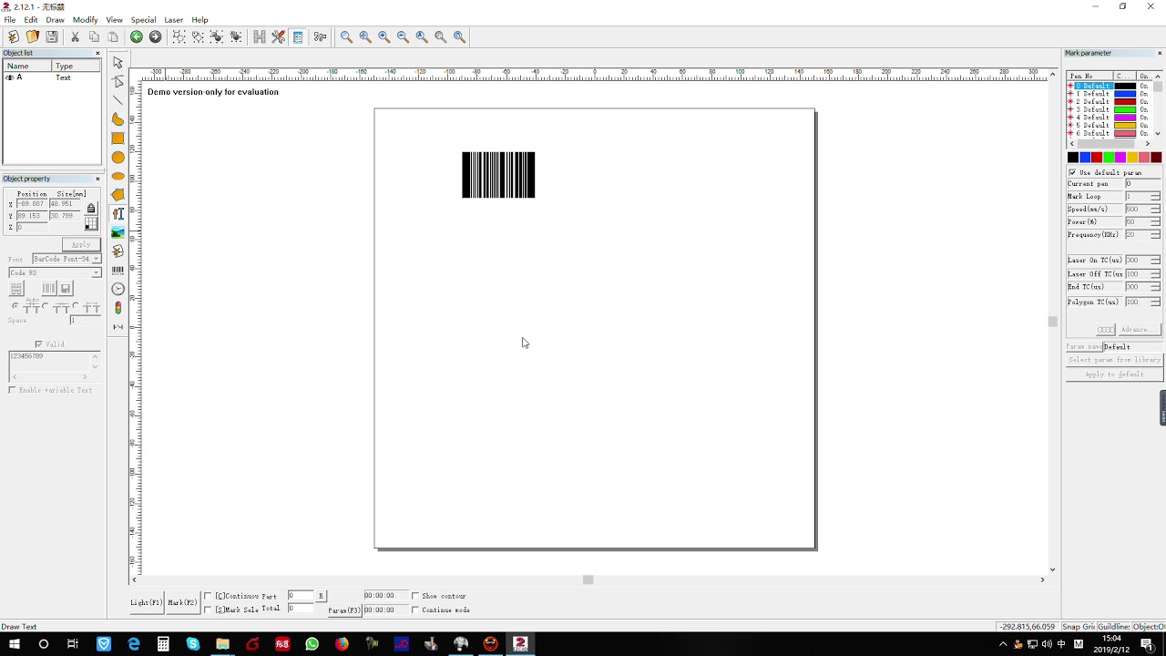Adjust the End TC spinner

pyautogui.click(x=1156, y=286)
